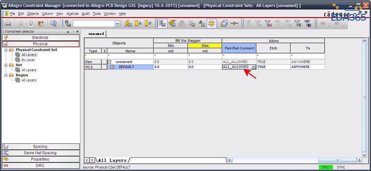Open the Objects menu
371x171 pixels.
33,14
